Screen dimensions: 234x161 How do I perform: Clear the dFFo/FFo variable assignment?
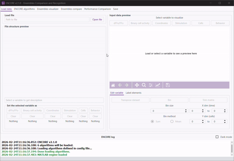point(13,116)
